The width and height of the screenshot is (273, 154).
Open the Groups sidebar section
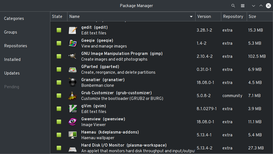pos(11,32)
